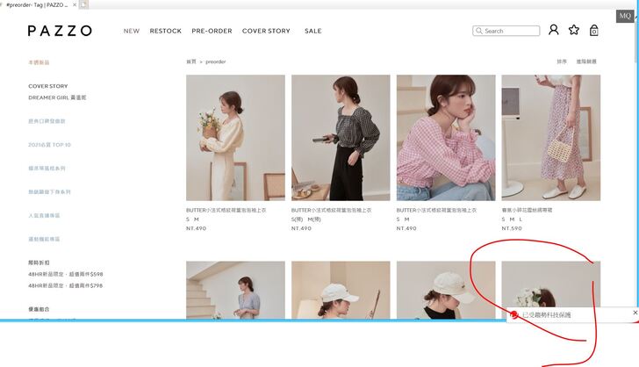The height and width of the screenshot is (367, 639).
Task: Open the pink gingham blouse product photo
Action: coord(446,138)
